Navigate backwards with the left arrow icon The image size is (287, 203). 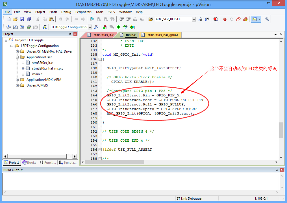[x=76, y=19]
